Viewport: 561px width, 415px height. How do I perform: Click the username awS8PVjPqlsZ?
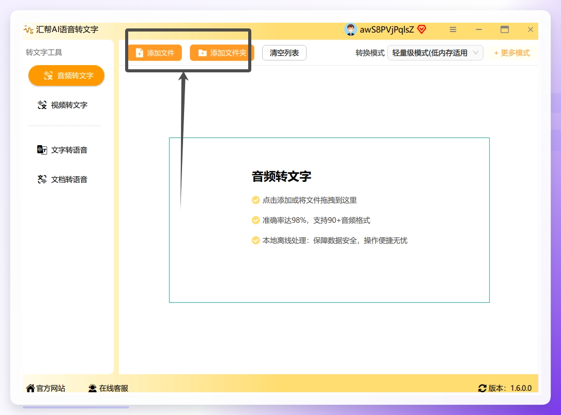click(x=387, y=29)
